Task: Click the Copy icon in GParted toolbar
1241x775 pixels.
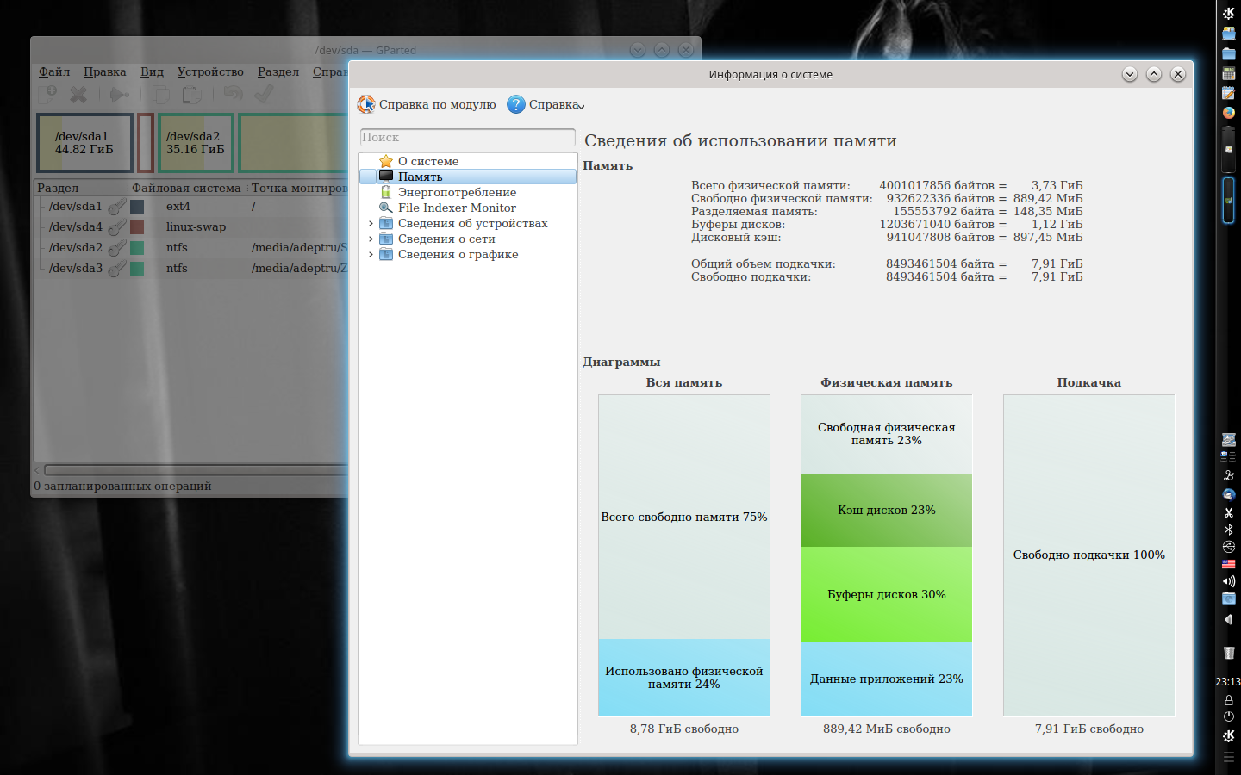Action: [x=161, y=94]
